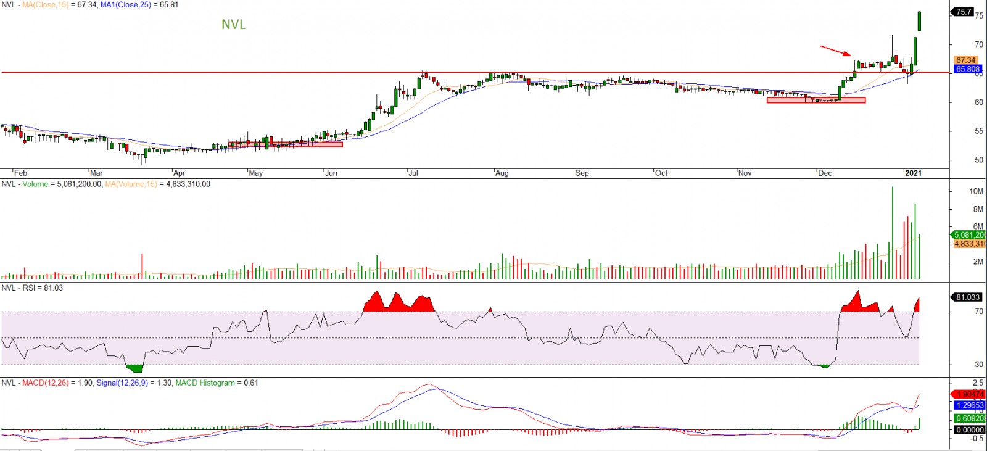Click the 60 price axis label
The width and height of the screenshot is (987, 451).
coord(979,102)
